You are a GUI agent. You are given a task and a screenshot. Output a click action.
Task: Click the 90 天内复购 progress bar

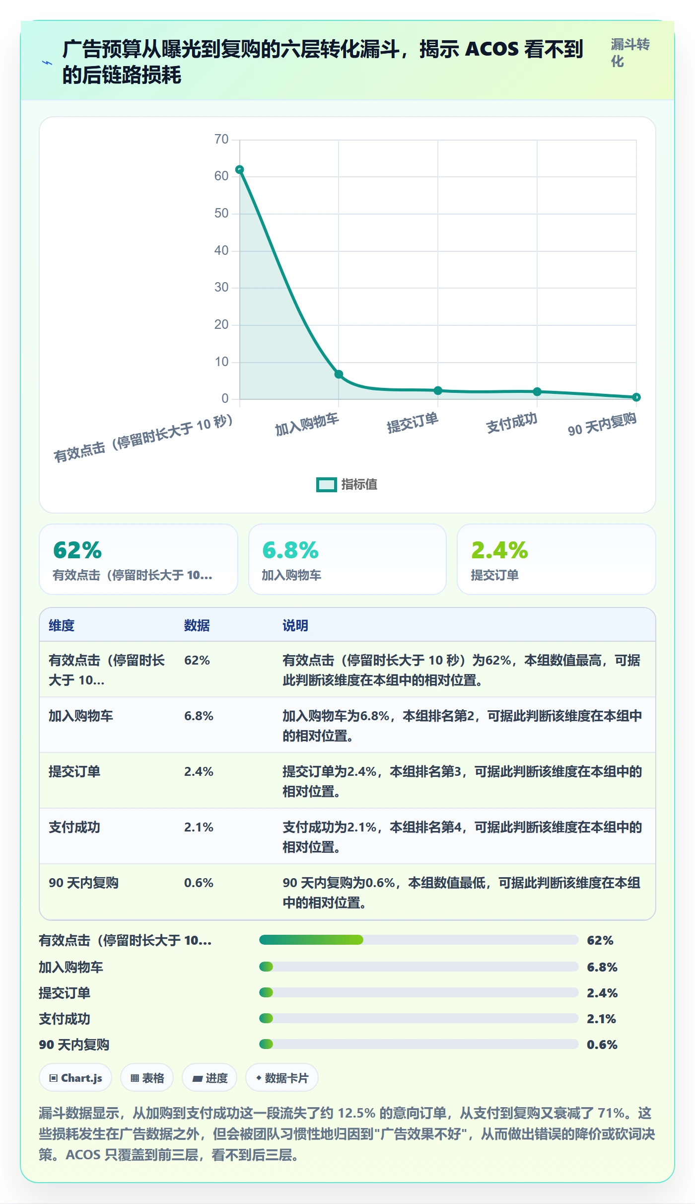click(418, 1044)
